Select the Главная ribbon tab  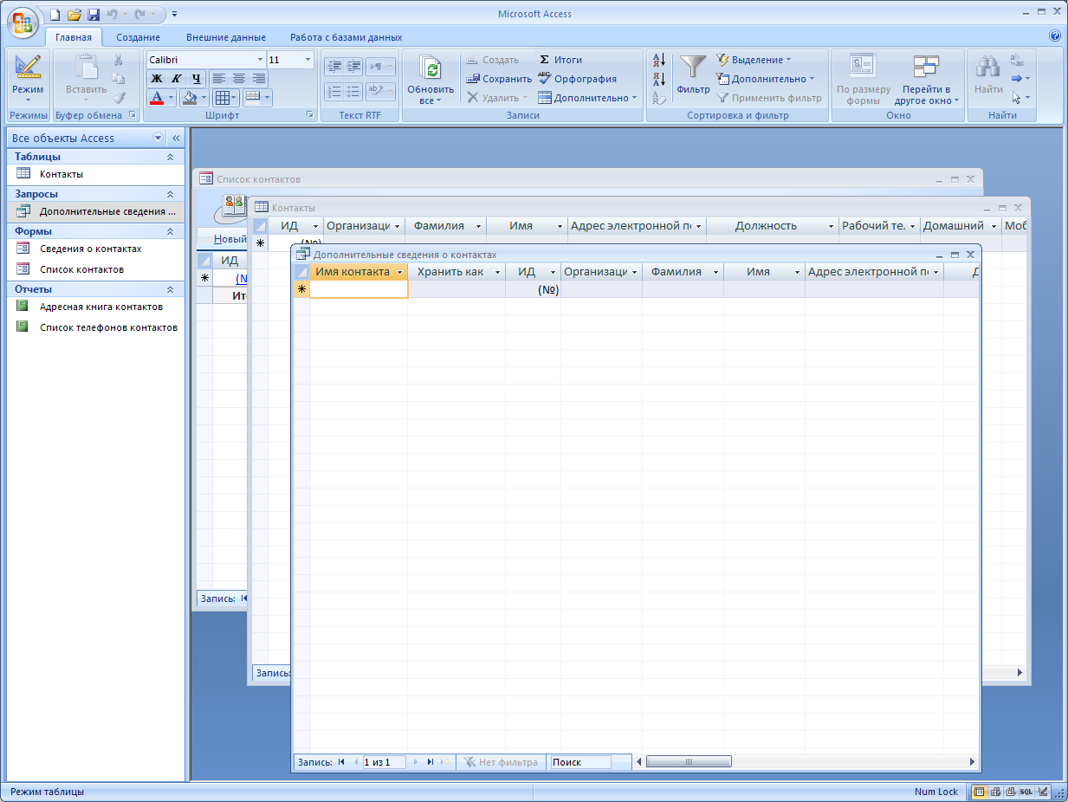pos(74,37)
